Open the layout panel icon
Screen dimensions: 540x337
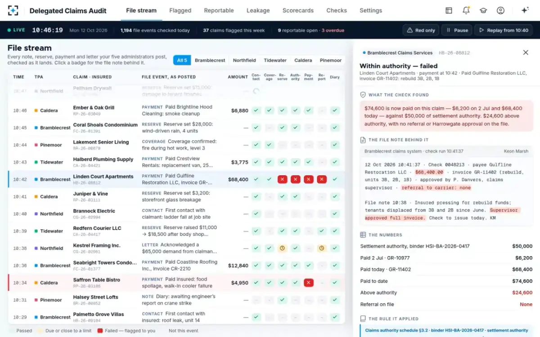tap(449, 10)
